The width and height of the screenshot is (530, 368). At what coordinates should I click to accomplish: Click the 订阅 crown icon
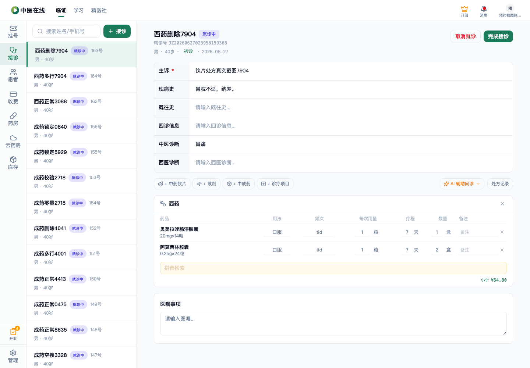464,11
